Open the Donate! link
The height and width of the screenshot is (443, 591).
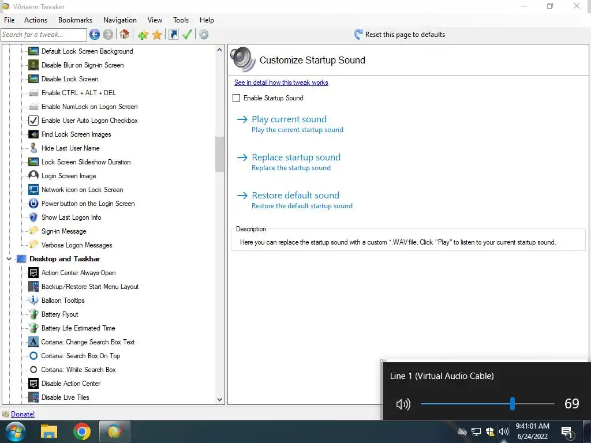click(23, 414)
